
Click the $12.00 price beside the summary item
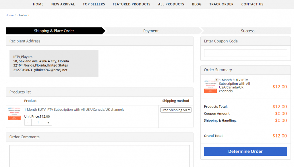click(280, 87)
